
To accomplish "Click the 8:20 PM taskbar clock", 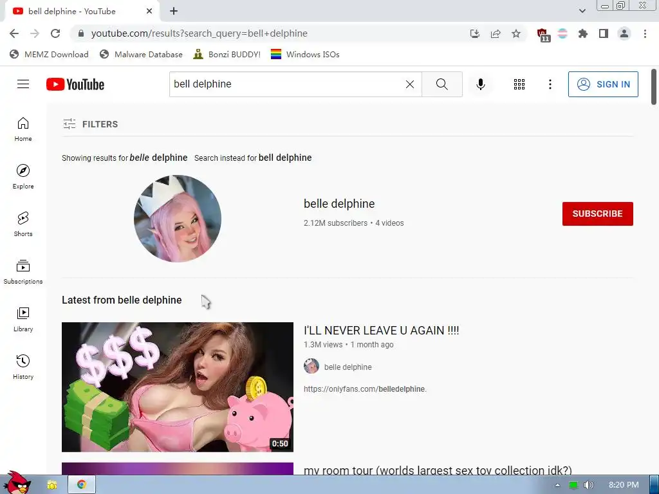I will (624, 485).
